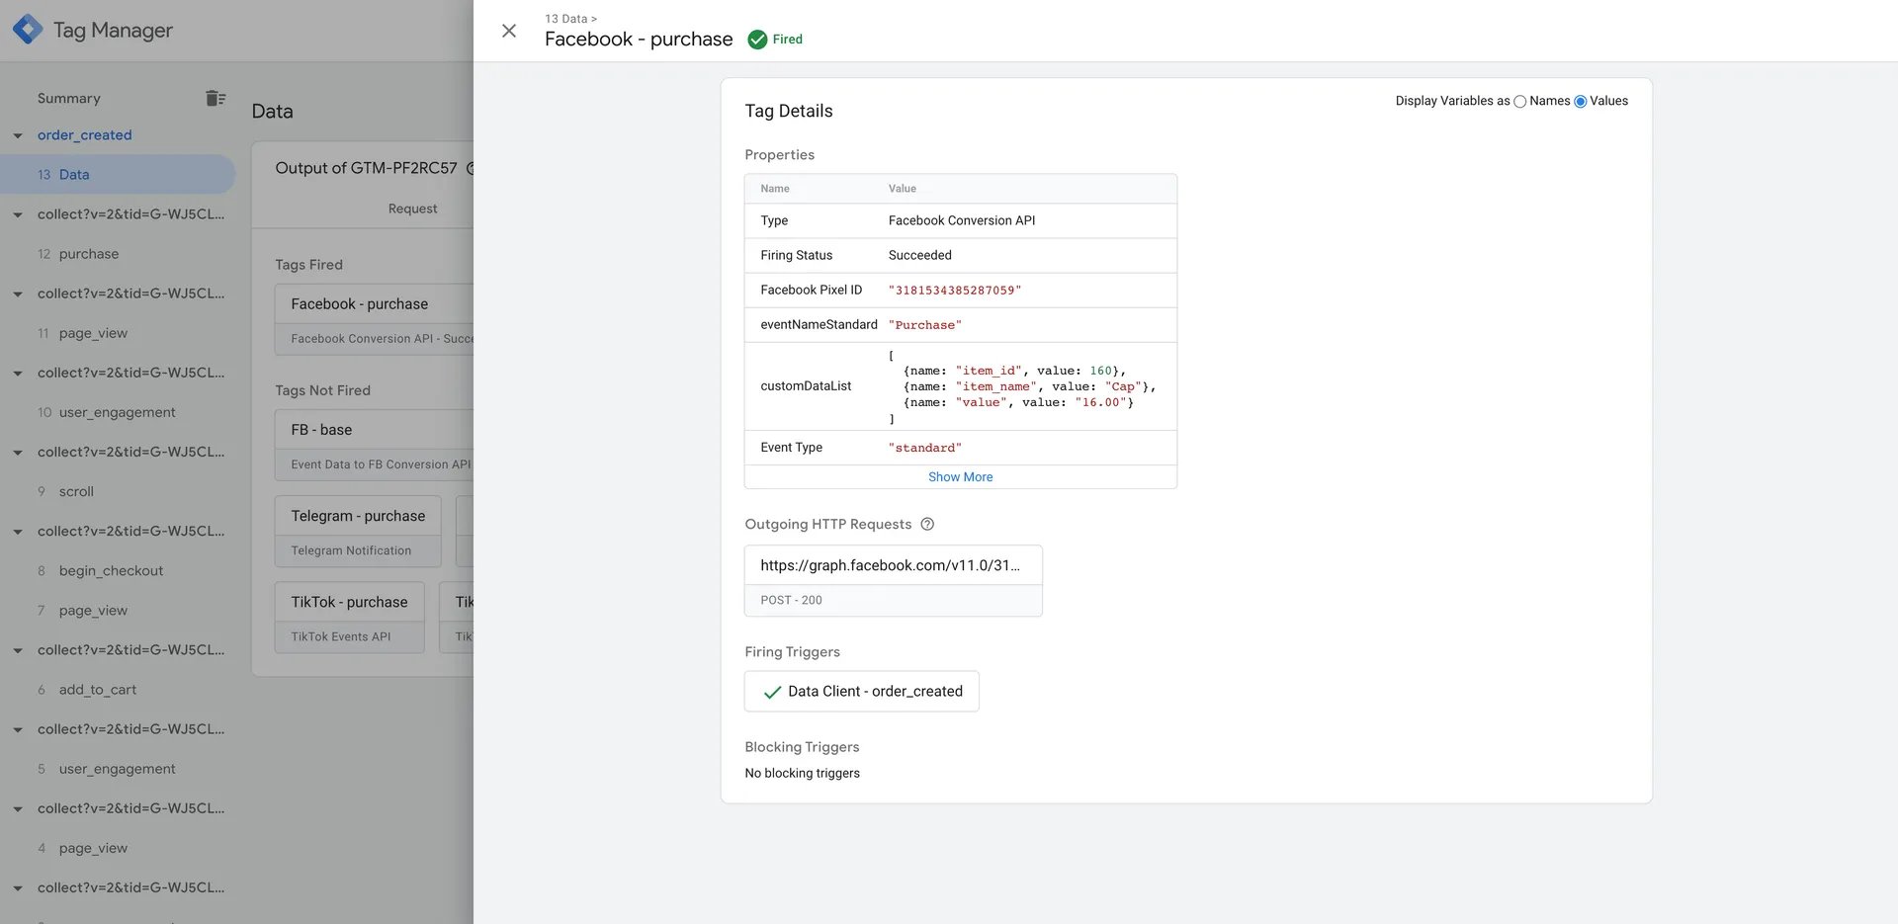Click the order_created trigger checkmark icon

coord(772,692)
